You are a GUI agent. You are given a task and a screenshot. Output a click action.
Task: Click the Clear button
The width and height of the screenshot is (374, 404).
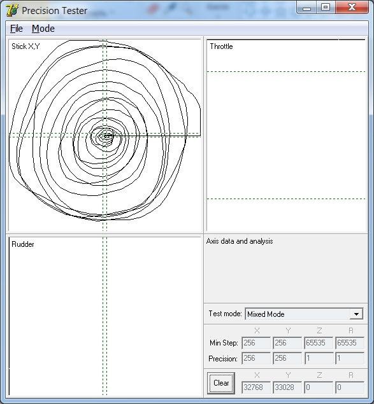click(221, 383)
